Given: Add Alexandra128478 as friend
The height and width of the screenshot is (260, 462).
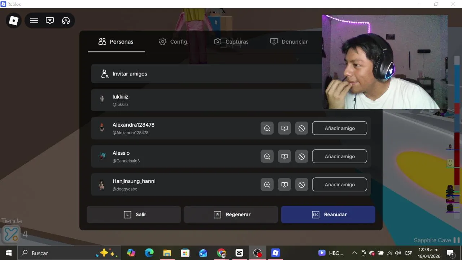Looking at the screenshot, I should point(340,128).
